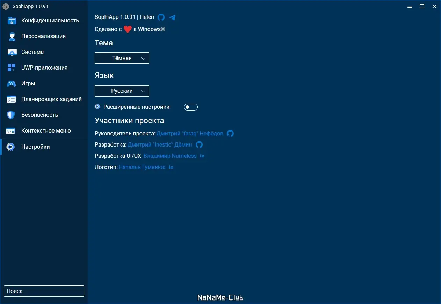Open link Дмитрий "Inestic" Дёмин

point(160,145)
